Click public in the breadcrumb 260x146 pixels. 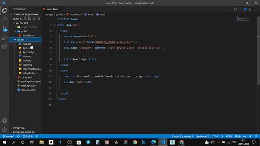tap(59, 15)
